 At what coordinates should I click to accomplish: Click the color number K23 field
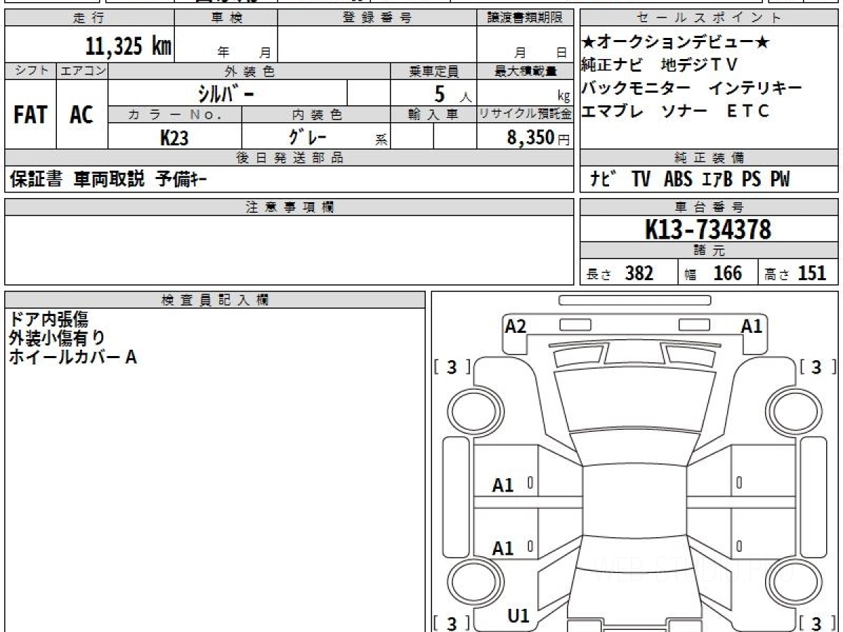pyautogui.click(x=174, y=137)
